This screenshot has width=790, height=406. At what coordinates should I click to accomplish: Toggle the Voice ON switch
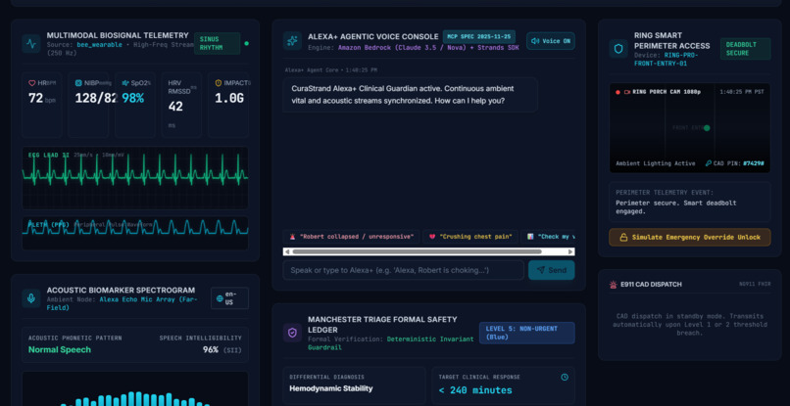click(x=551, y=41)
